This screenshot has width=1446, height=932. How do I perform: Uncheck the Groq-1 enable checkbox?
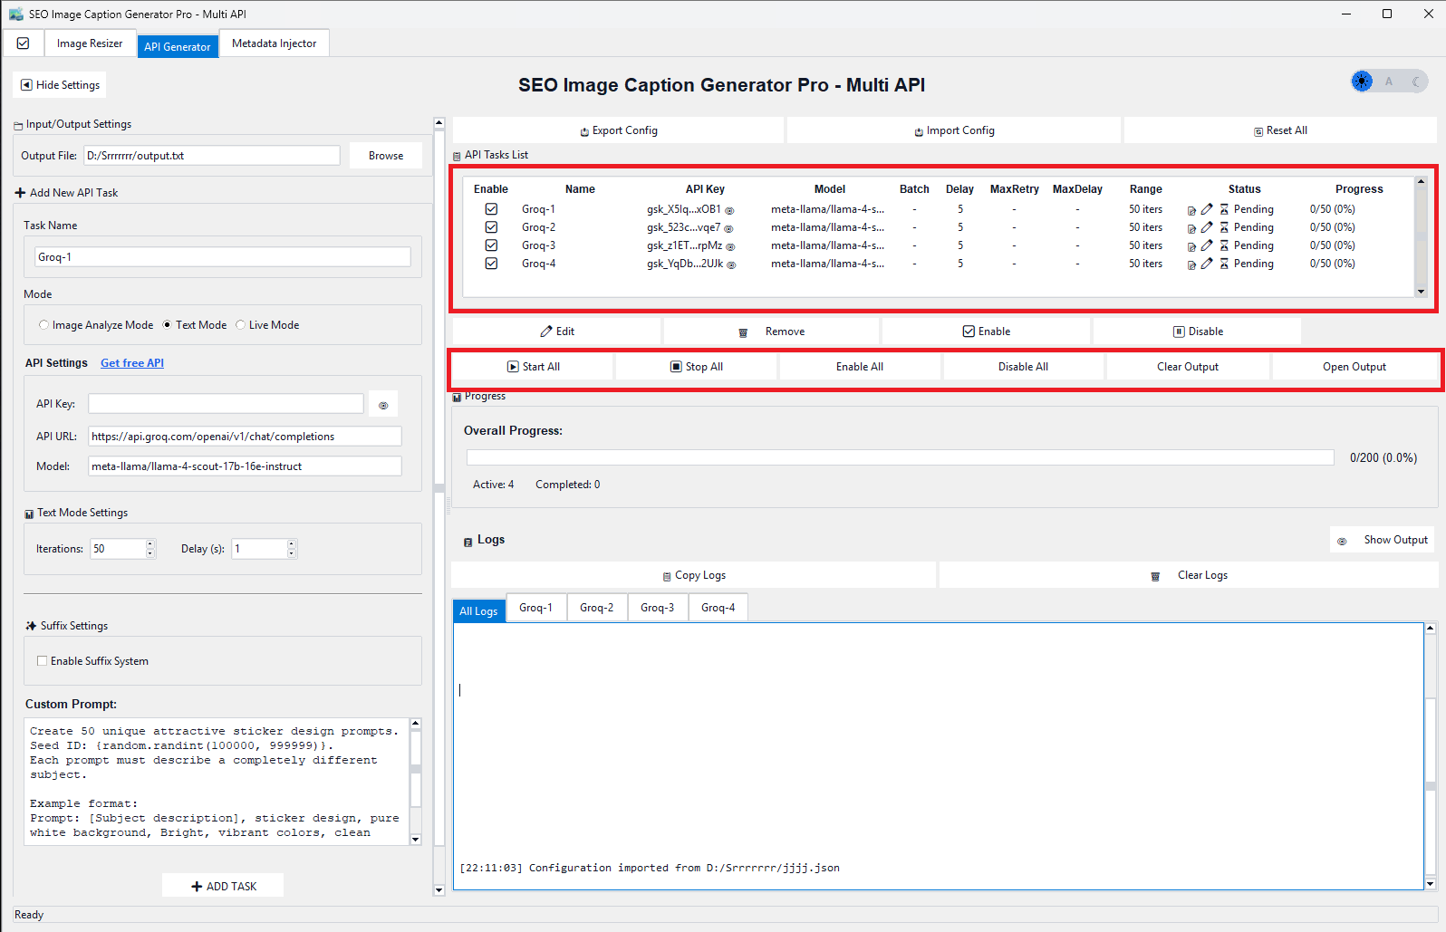point(491,209)
